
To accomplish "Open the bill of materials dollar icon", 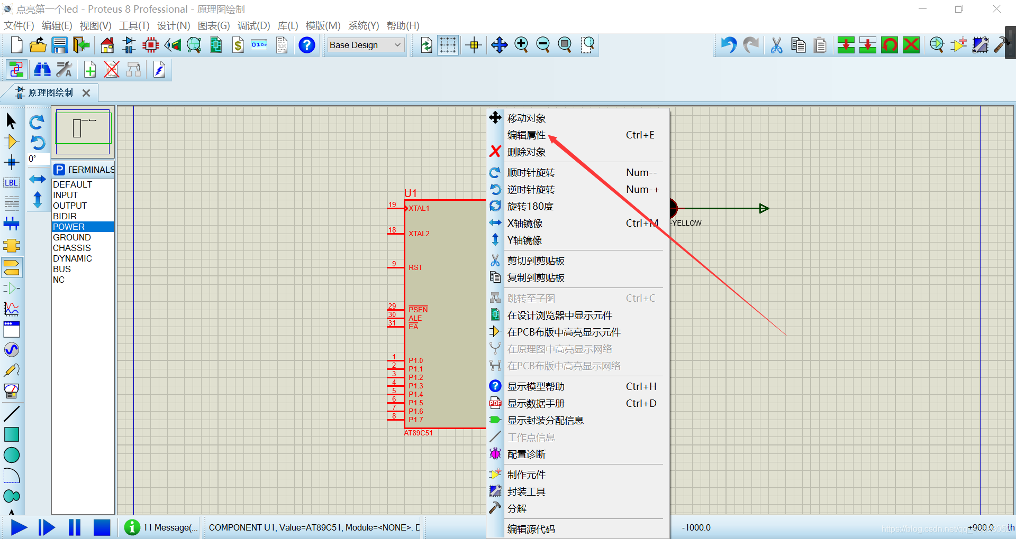I will [238, 45].
